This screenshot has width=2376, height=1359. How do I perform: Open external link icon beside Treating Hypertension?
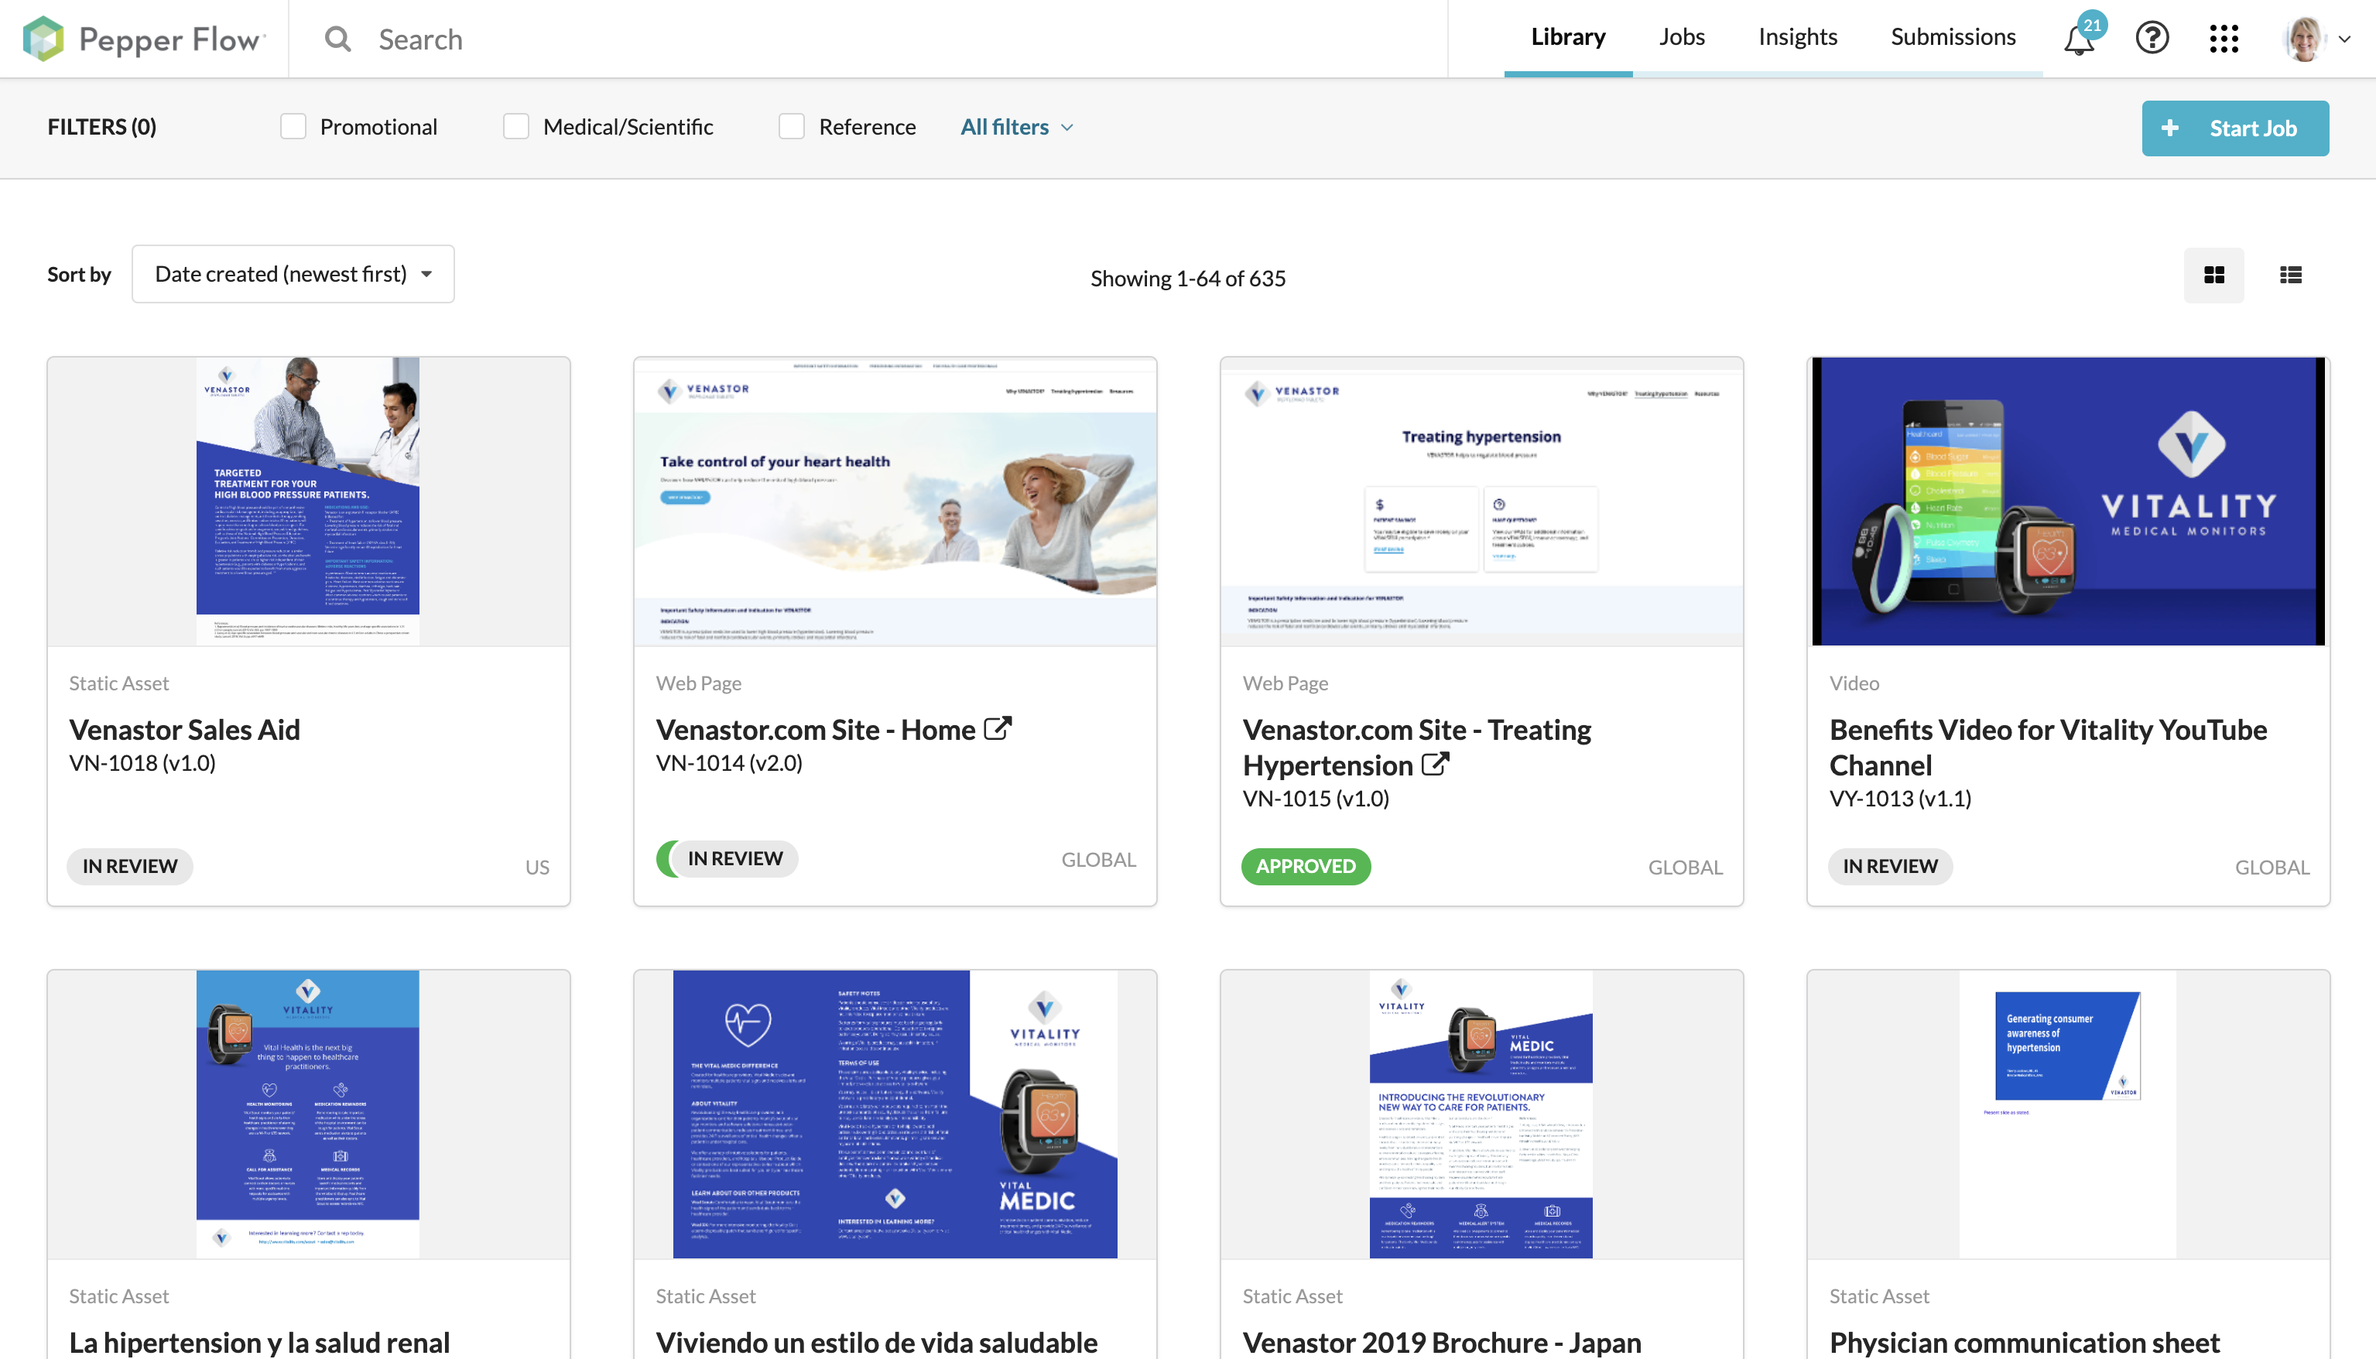pyautogui.click(x=1436, y=765)
